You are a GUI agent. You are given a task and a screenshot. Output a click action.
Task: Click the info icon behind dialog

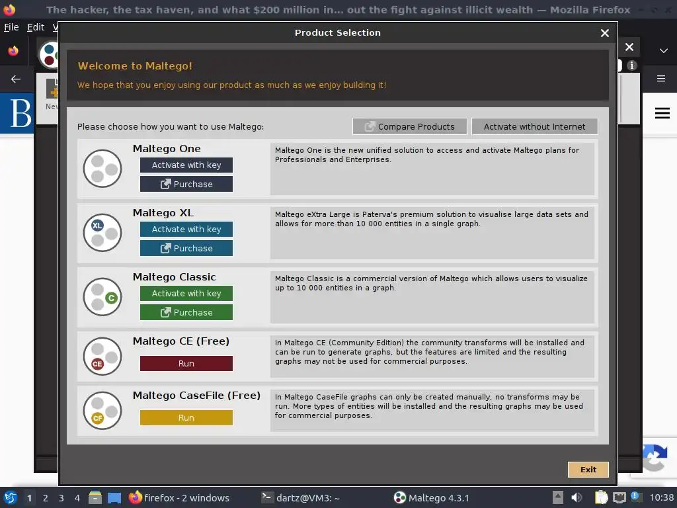click(x=632, y=65)
